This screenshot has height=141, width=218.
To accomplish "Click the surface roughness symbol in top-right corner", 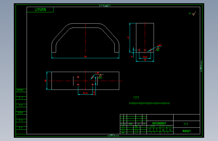I will coord(194,14).
